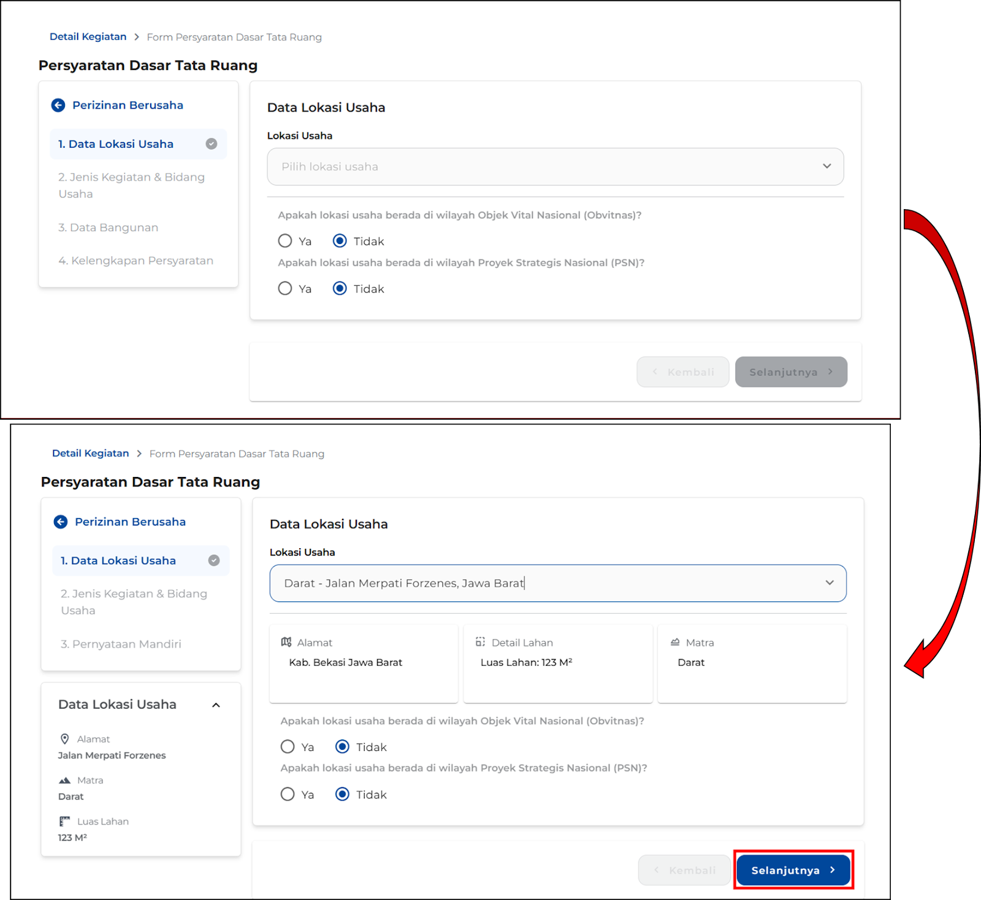The height and width of the screenshot is (900, 981).
Task: Click the mountain Matra icon in summary panel
Action: [x=64, y=780]
